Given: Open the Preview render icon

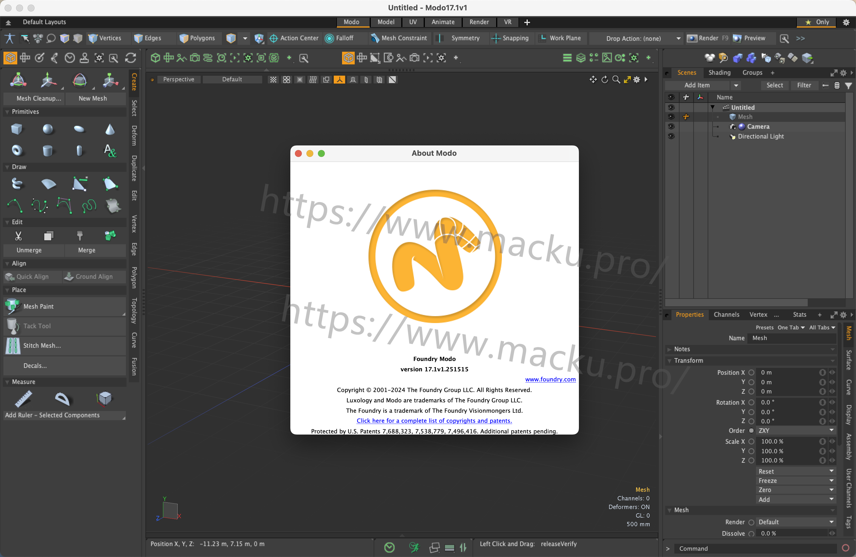Looking at the screenshot, I should pyautogui.click(x=737, y=38).
